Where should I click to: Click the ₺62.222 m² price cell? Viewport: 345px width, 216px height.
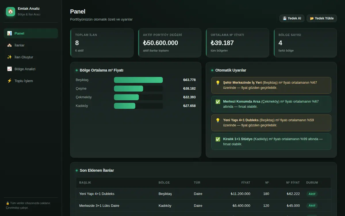(x=293, y=194)
